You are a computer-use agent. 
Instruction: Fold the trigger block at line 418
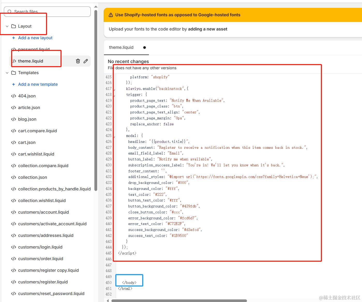[114, 96]
